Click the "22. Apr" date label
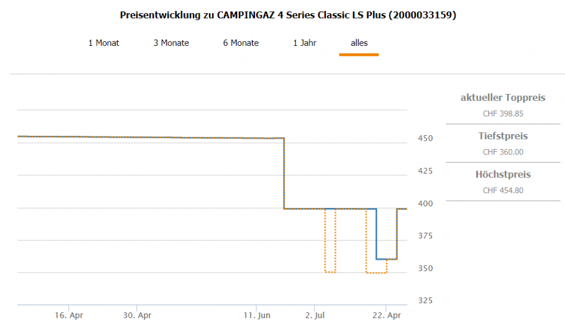Screen dimensions: 565x329 (x=386, y=316)
